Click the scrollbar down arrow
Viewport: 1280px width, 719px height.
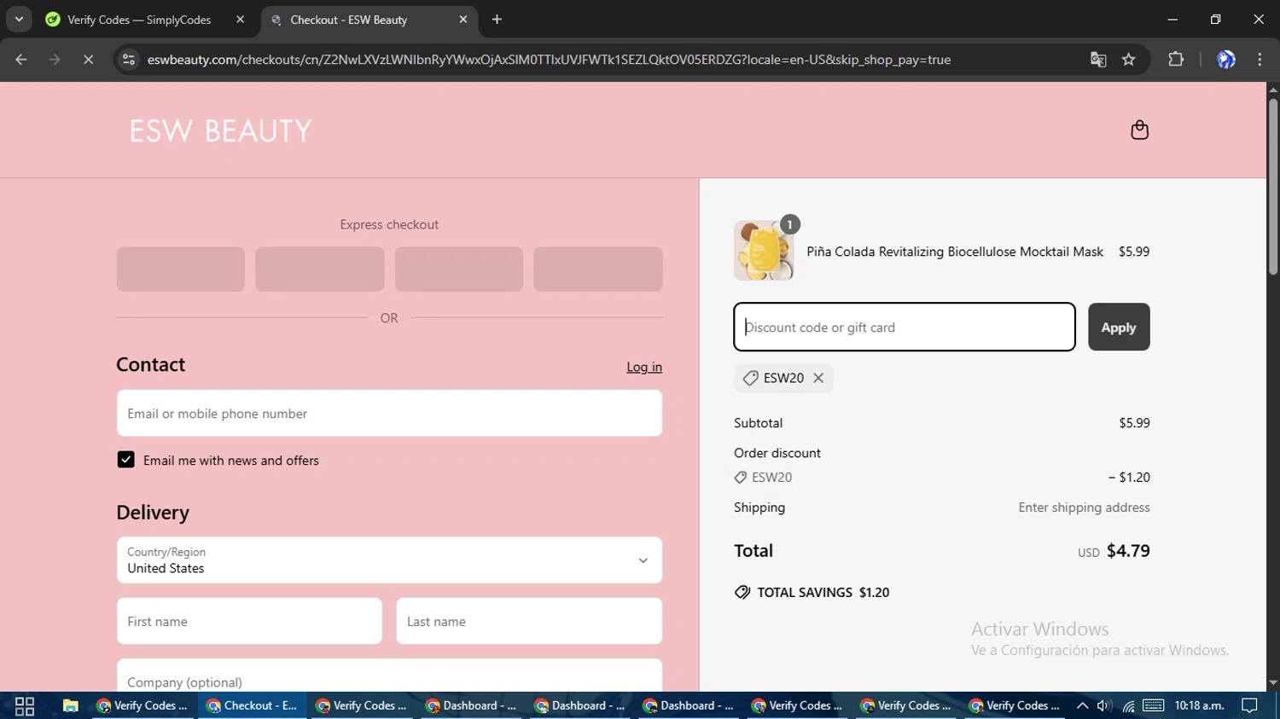pyautogui.click(x=1273, y=683)
